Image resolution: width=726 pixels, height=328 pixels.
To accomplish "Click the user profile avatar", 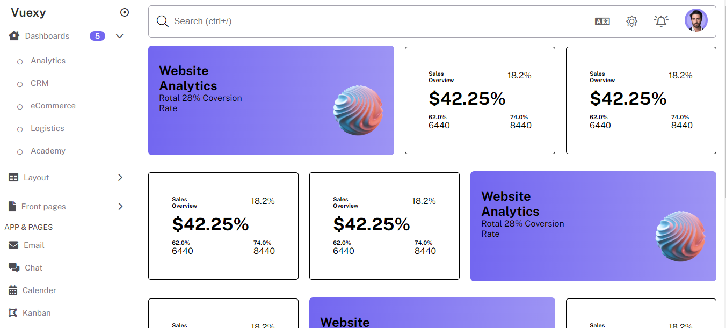I will tap(696, 20).
